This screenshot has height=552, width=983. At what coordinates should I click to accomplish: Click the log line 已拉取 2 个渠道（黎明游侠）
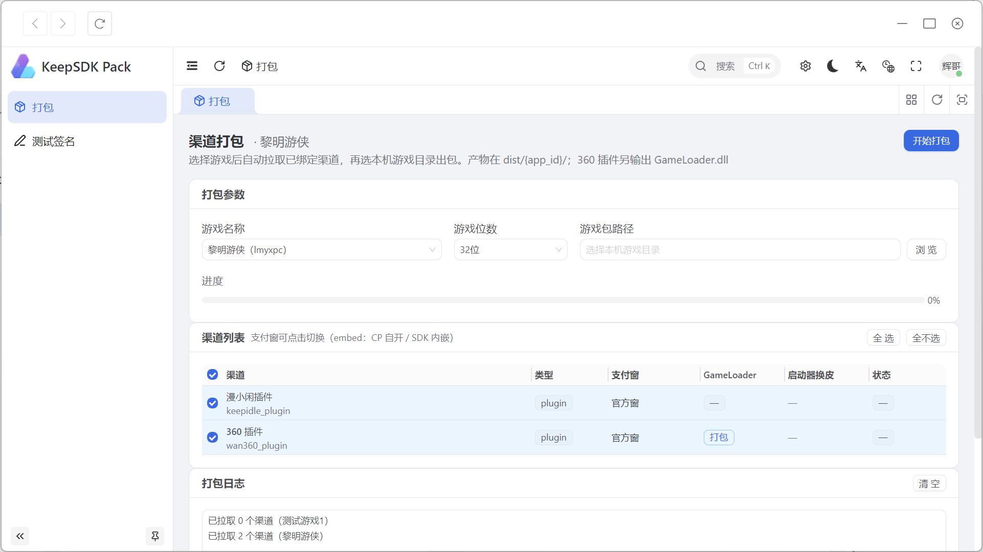point(266,536)
